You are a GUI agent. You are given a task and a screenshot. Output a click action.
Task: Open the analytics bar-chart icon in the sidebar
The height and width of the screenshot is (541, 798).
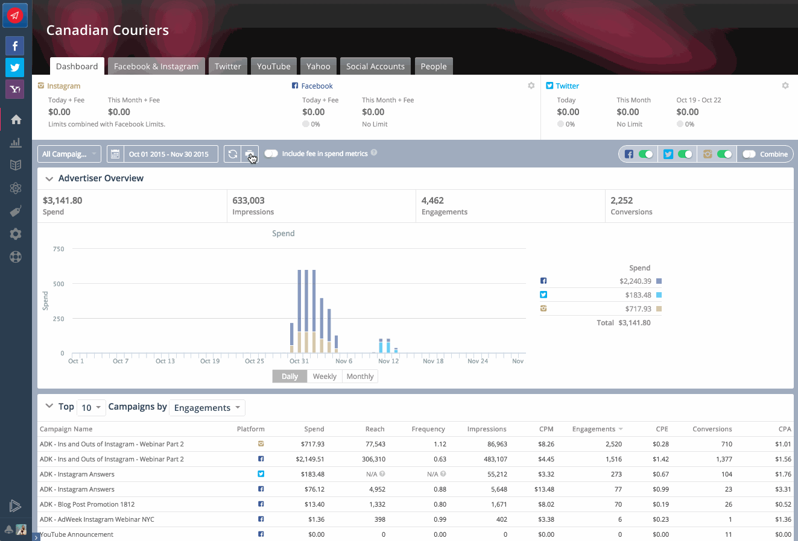click(16, 142)
